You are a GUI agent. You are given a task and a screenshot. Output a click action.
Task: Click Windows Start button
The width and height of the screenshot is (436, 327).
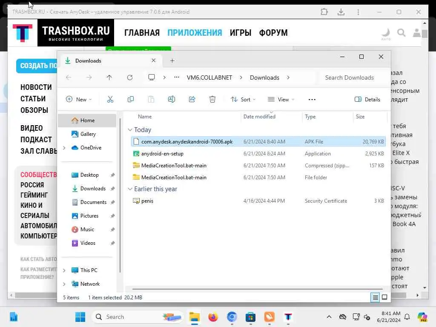click(80, 317)
